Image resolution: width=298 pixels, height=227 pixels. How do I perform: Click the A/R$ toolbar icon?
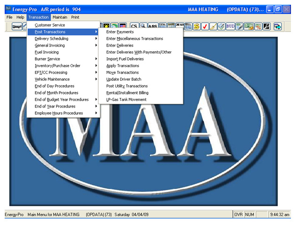coord(153,26)
